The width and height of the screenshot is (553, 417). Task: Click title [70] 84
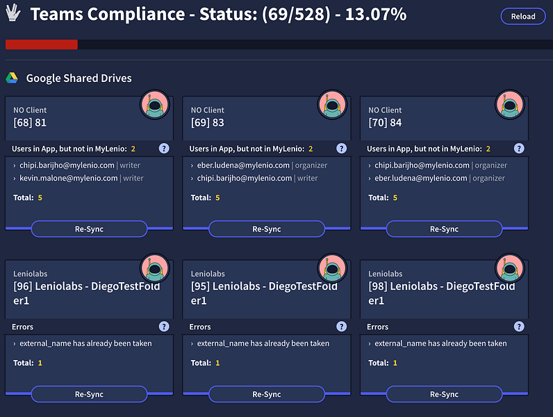pos(385,123)
